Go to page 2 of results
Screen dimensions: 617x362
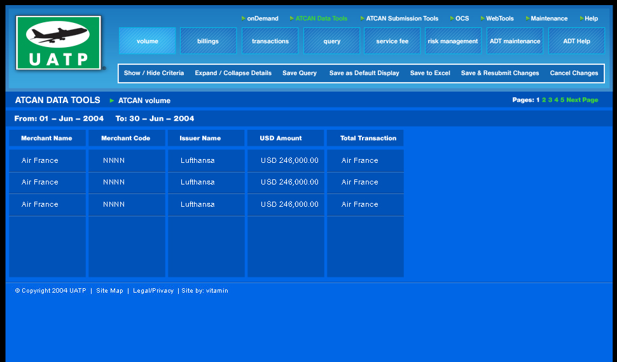click(x=544, y=100)
